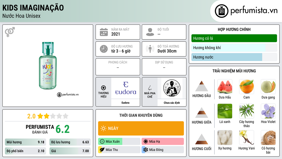Screen dimensions: 282x159
Task: Click the Chưa xác định perfumer label
Action: (x=172, y=103)
